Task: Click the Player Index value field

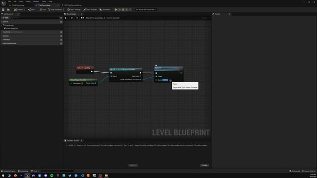Action: 82,84
